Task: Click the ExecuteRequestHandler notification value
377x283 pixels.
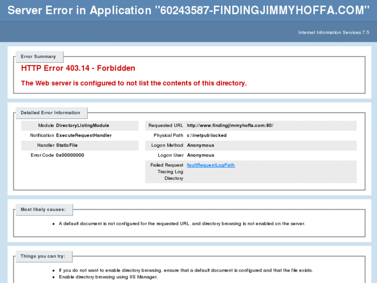Action: tap(84, 136)
